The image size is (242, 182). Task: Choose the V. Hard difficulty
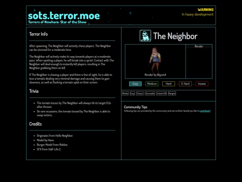click(185, 84)
